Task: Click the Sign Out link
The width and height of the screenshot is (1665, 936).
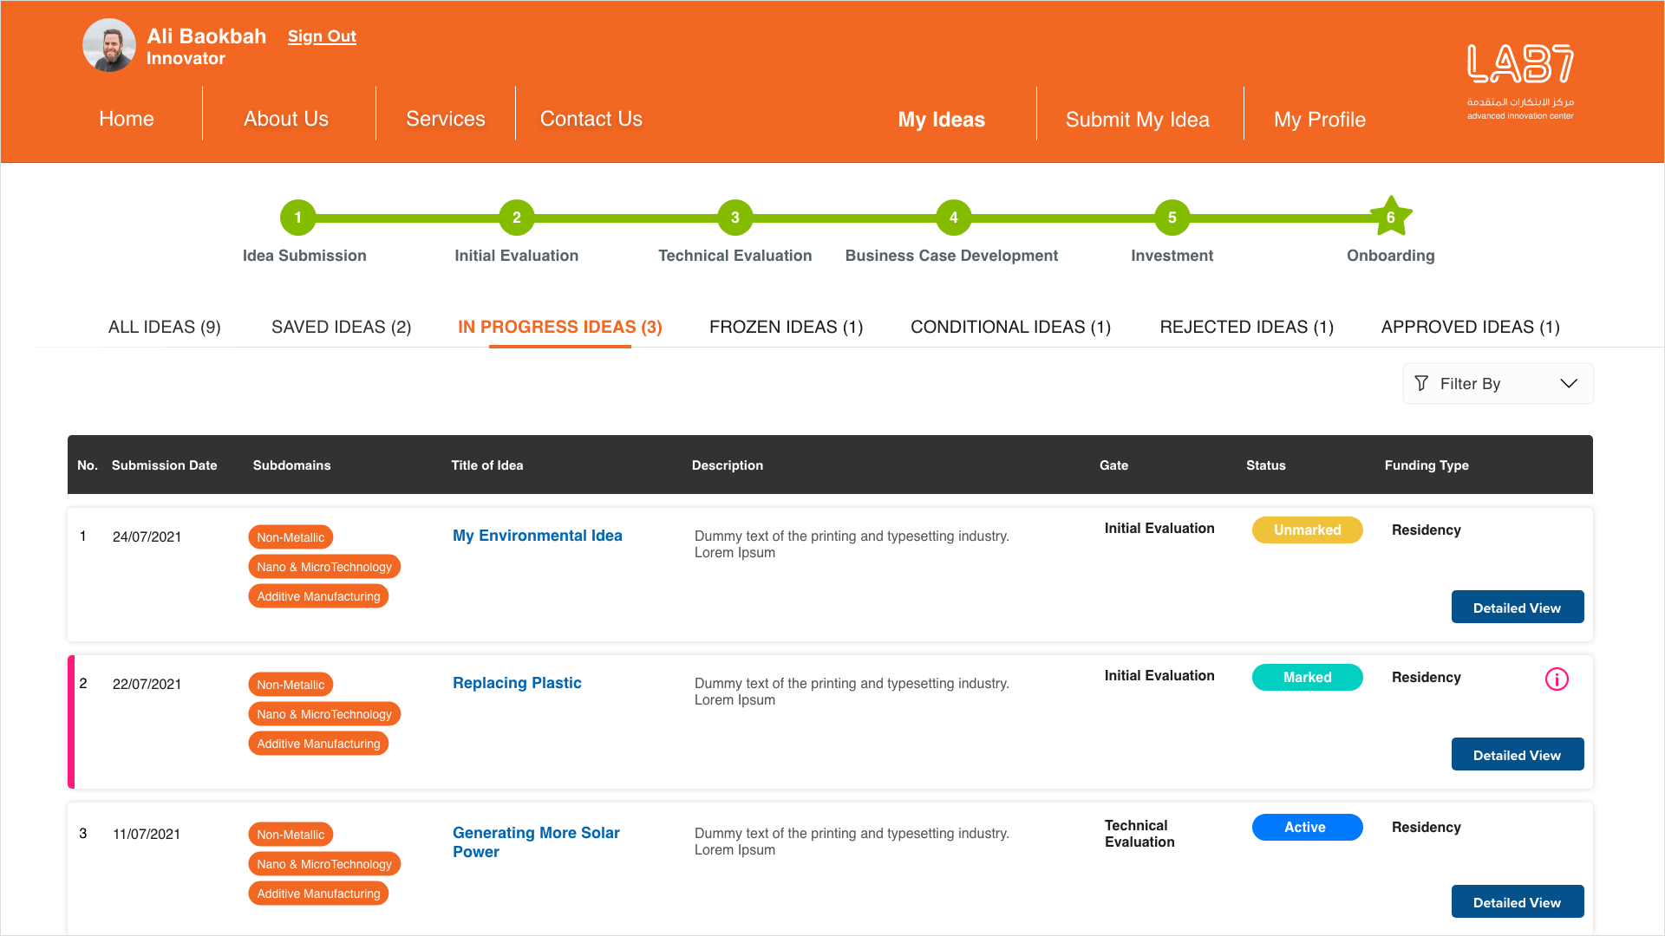Action: 322,36
